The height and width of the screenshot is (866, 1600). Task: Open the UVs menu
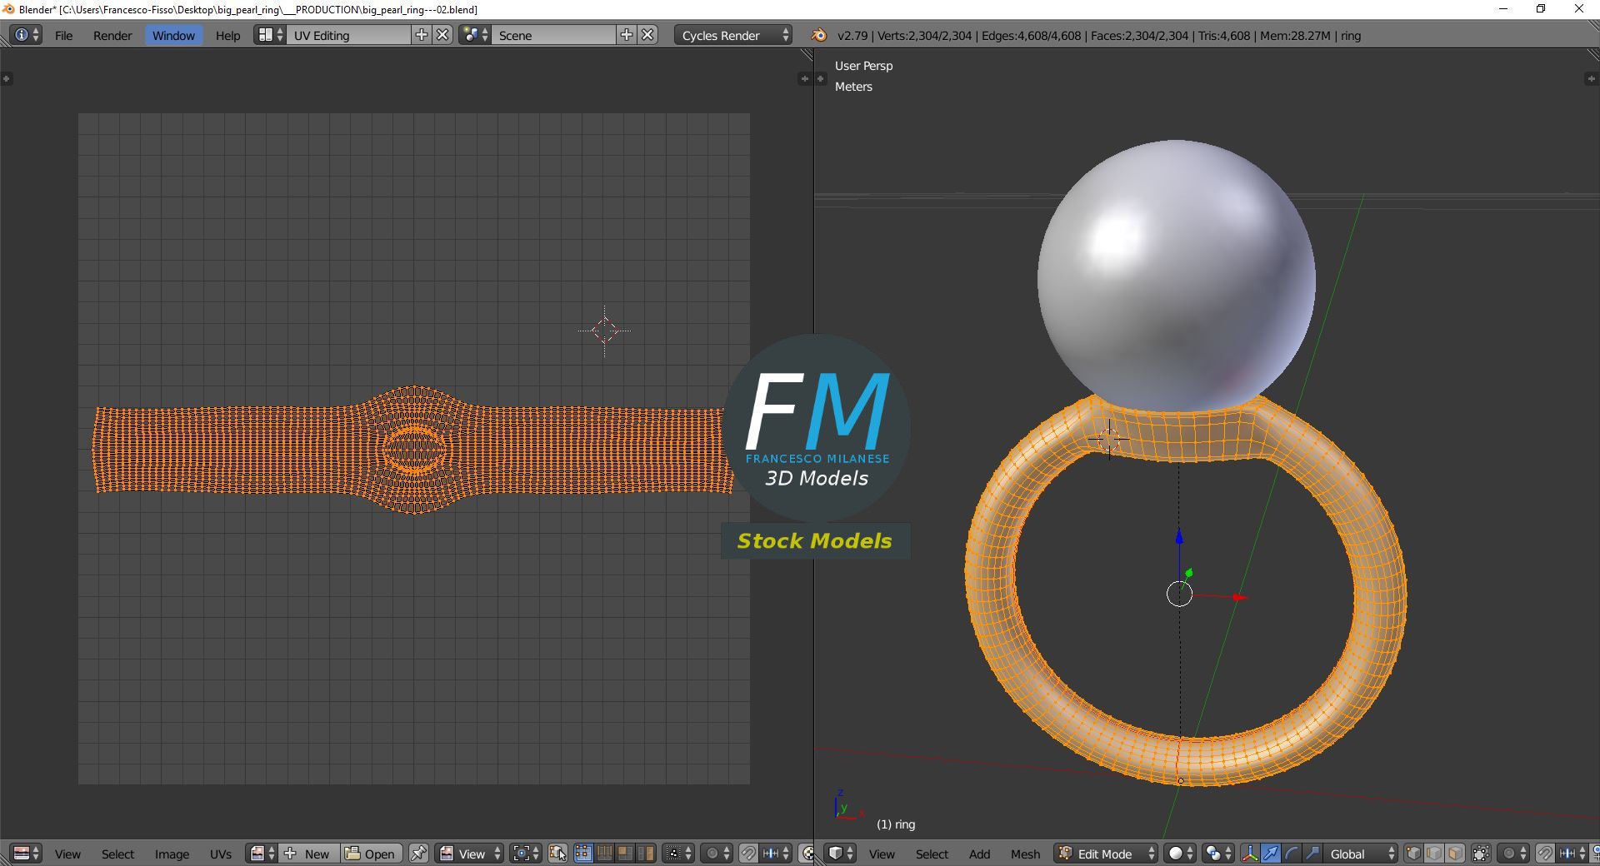tap(221, 854)
